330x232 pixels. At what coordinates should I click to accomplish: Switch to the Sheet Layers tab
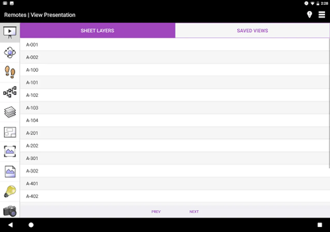97,30
